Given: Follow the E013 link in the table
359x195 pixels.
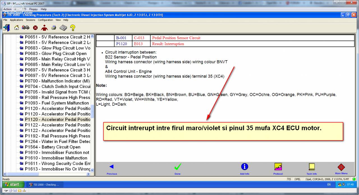Looking at the screenshot, I should point(138,44).
